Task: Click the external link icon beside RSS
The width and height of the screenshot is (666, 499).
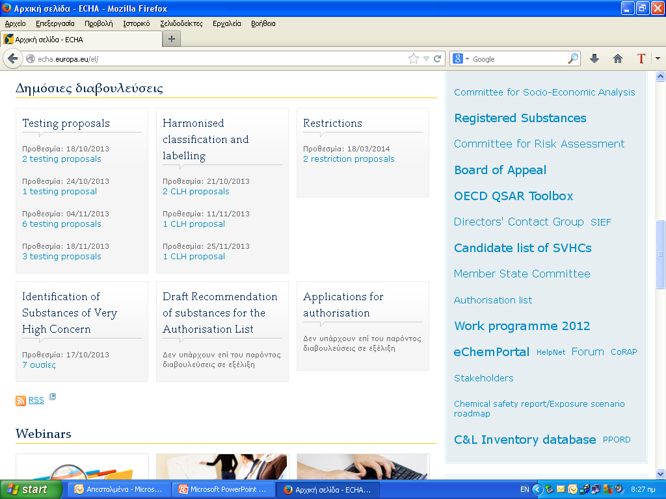Action: (52, 397)
